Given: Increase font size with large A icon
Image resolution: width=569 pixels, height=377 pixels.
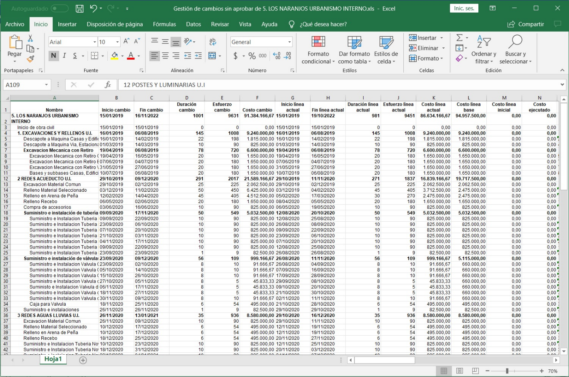Looking at the screenshot, I should pyautogui.click(x=126, y=41).
